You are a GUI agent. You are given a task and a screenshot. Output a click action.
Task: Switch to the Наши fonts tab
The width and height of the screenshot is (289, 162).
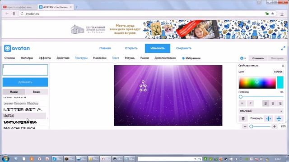pyautogui.click(x=14, y=92)
